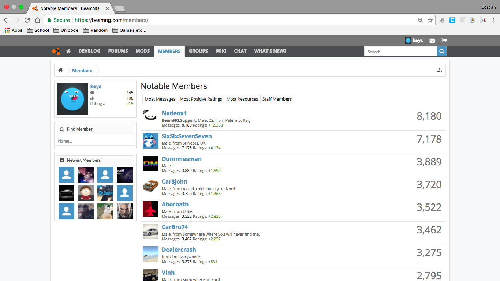Open the red scissors extension icon
The height and width of the screenshot is (281, 500).
pyautogui.click(x=483, y=20)
